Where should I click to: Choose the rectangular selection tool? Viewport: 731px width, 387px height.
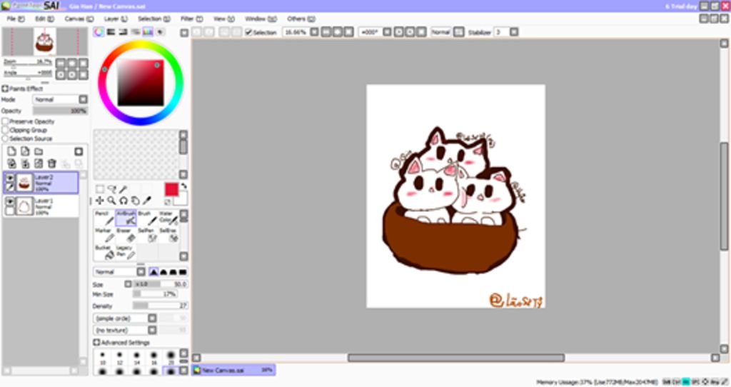click(100, 189)
